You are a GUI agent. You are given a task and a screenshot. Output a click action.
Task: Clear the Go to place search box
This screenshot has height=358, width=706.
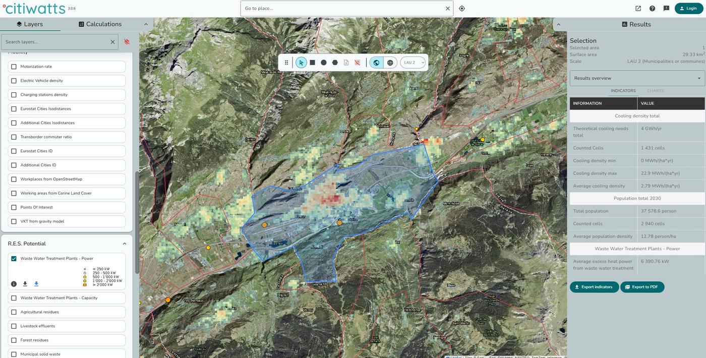tap(447, 9)
